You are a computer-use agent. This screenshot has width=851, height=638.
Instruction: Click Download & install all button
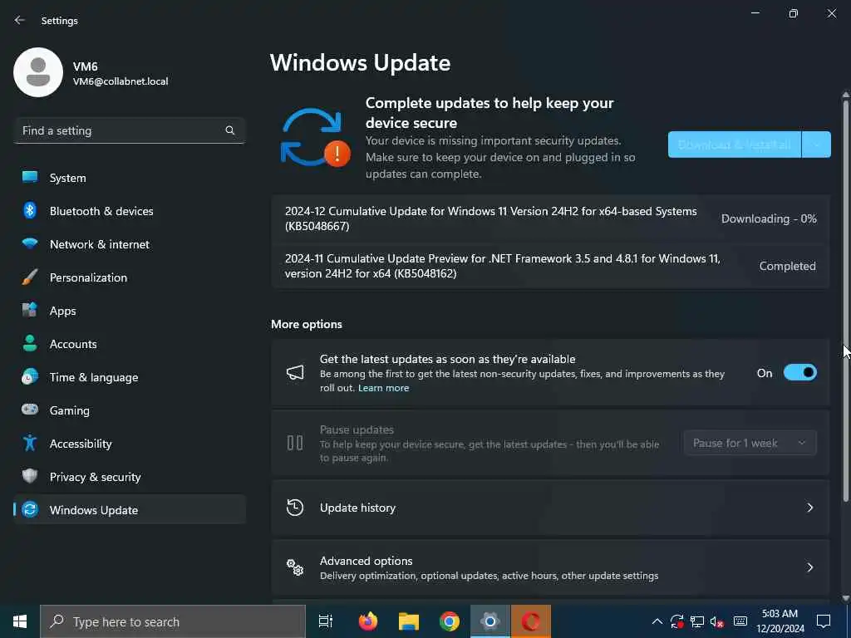735,145
